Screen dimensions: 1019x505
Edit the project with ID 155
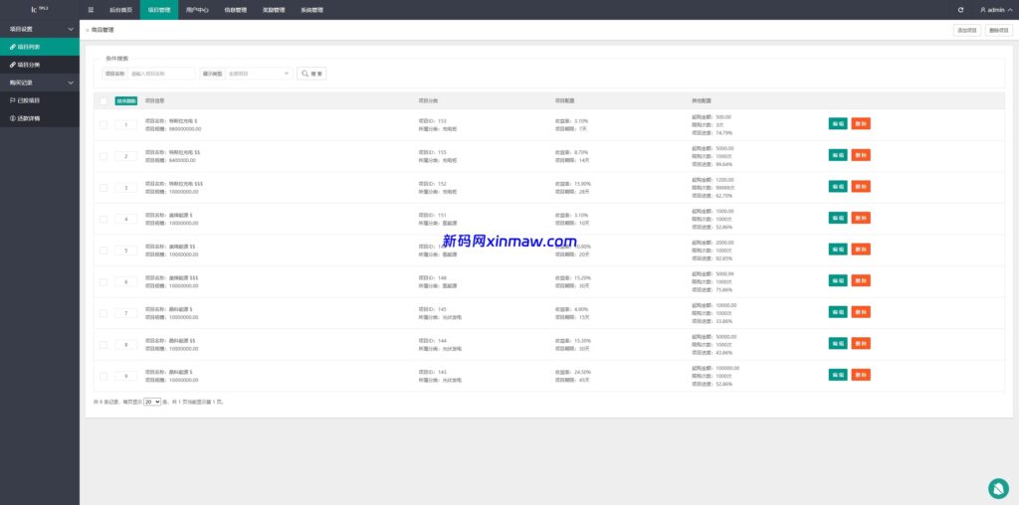pos(838,155)
